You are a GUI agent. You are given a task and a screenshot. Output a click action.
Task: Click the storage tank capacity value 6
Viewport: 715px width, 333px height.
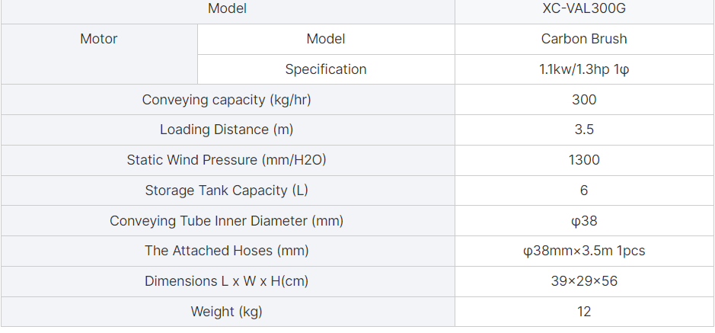[x=584, y=191]
